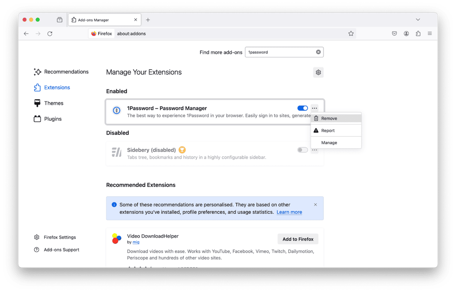456x292 pixels.
Task: Click the reload page icon
Action: [49, 34]
